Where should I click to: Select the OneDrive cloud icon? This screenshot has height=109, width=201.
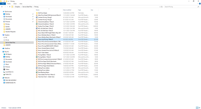pos(3,48)
